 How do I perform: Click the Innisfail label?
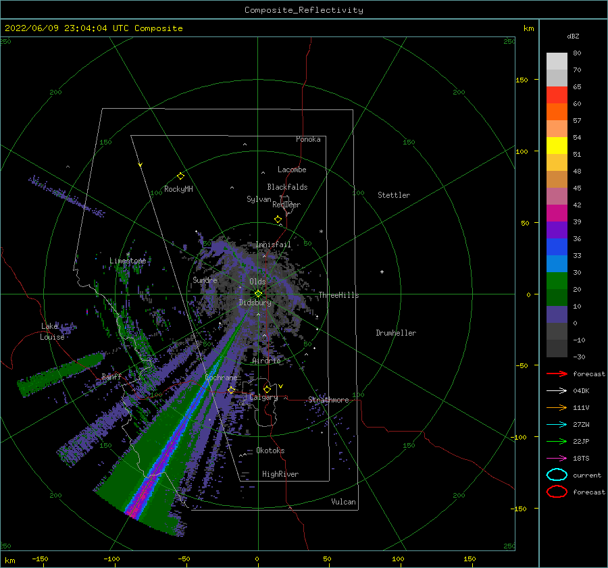(273, 244)
